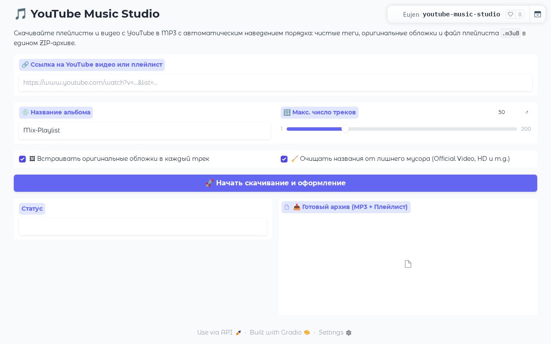This screenshot has width=551, height=344.
Task: Open the youtube-music-studio space link
Action: [x=461, y=14]
